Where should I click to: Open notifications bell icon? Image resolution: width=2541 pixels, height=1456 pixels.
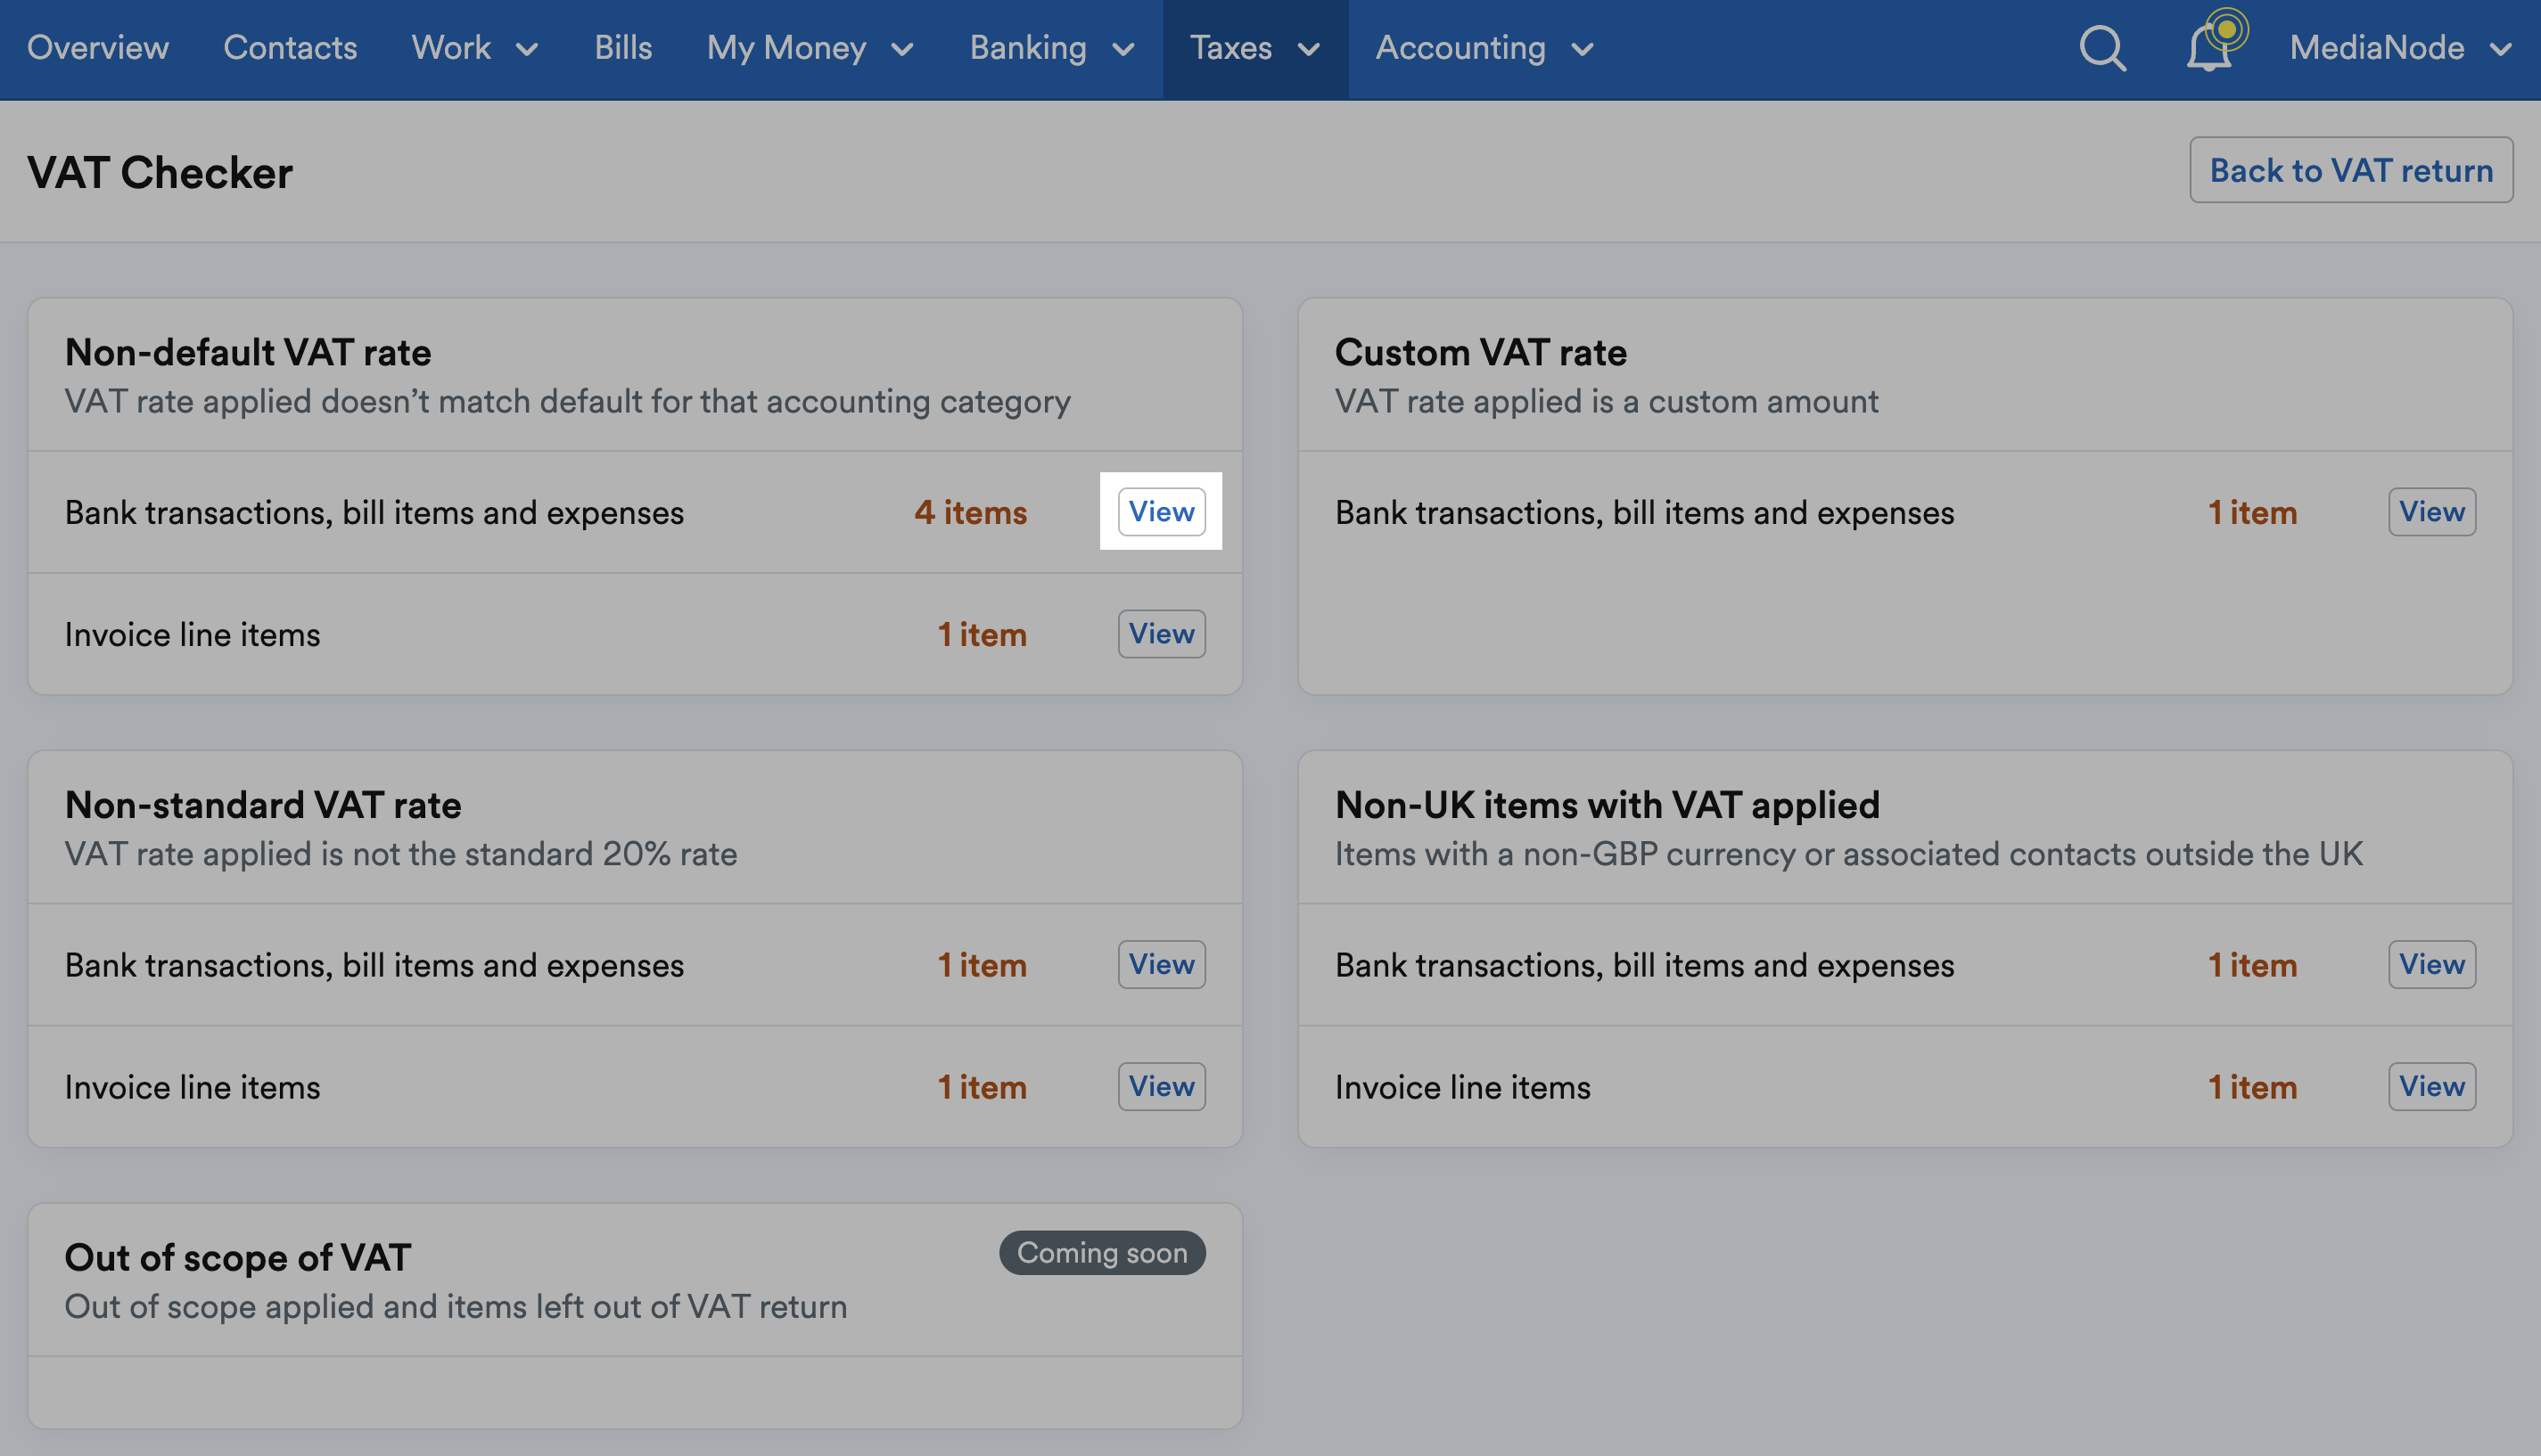2212,46
